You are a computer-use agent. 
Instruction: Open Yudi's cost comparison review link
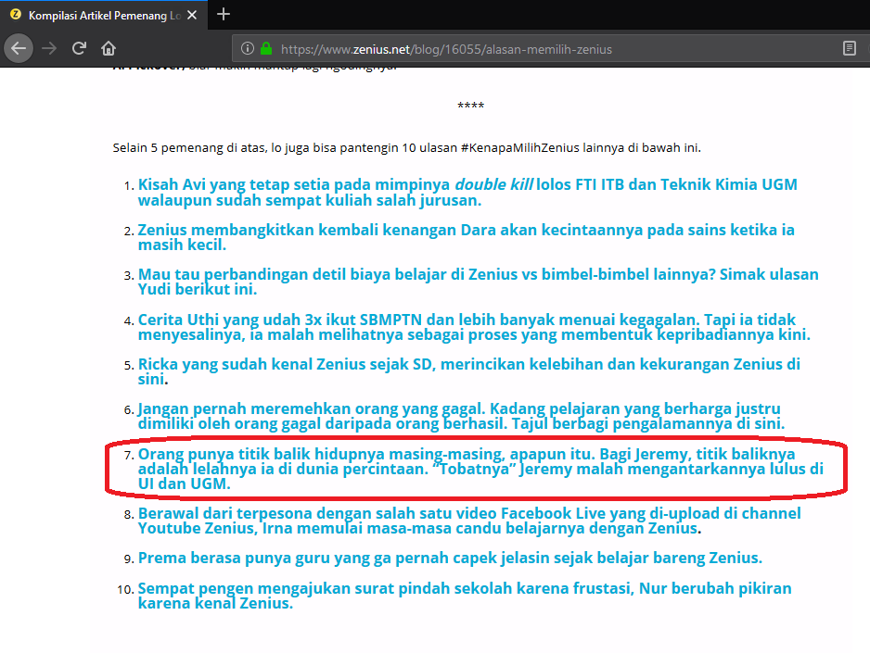(478, 282)
